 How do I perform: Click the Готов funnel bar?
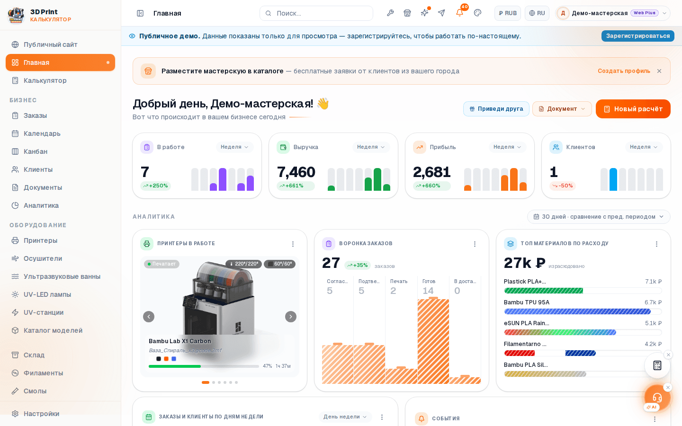pos(433,341)
